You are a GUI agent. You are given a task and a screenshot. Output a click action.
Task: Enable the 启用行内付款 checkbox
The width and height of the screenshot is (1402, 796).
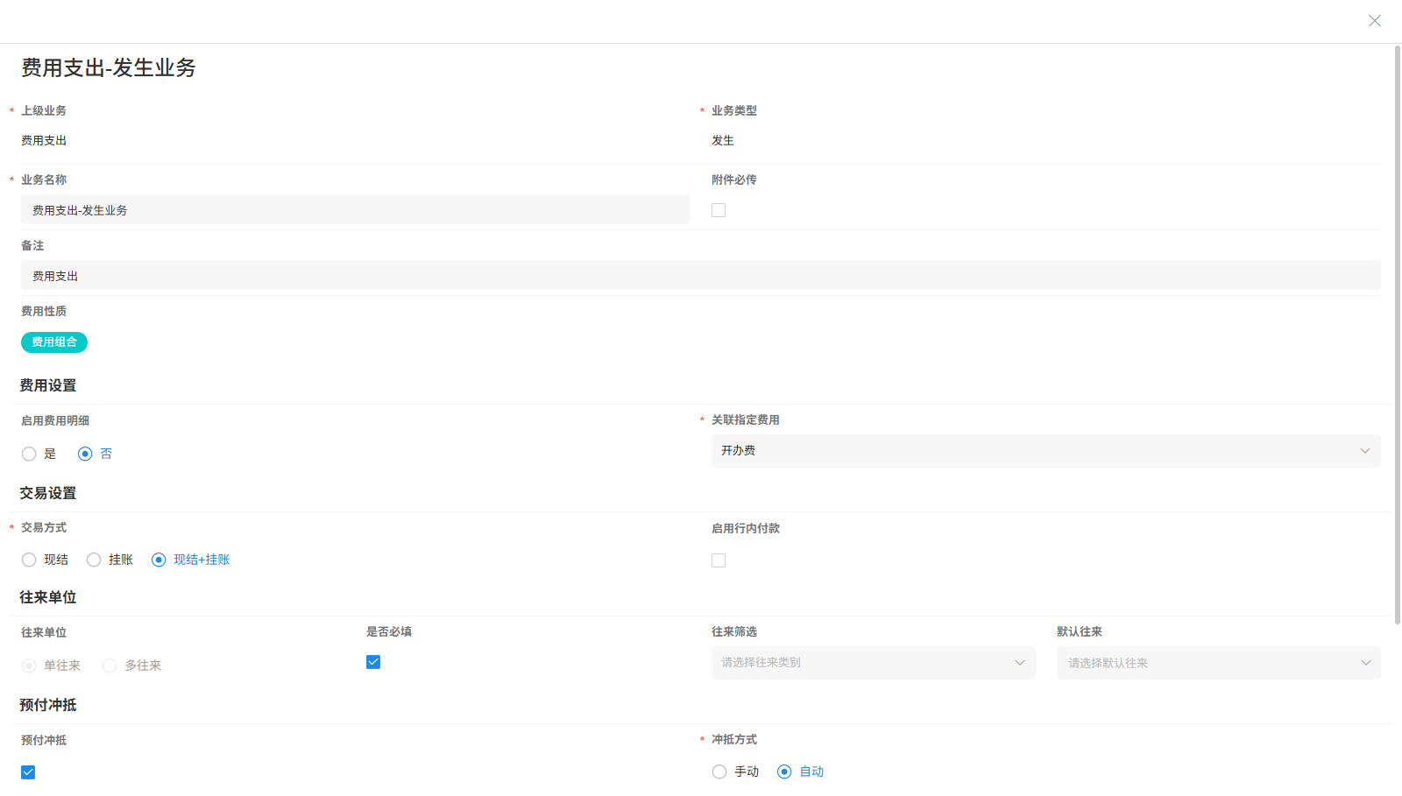pyautogui.click(x=719, y=560)
